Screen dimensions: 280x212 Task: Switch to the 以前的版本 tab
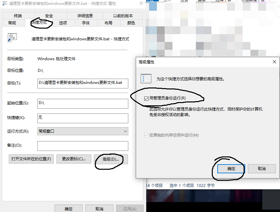click(x=123, y=16)
